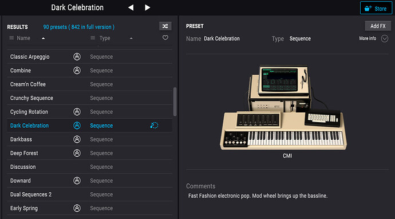The width and height of the screenshot is (395, 219).
Task: Click Arturia logo icon on Cycling Rotation
Action: coord(77,112)
